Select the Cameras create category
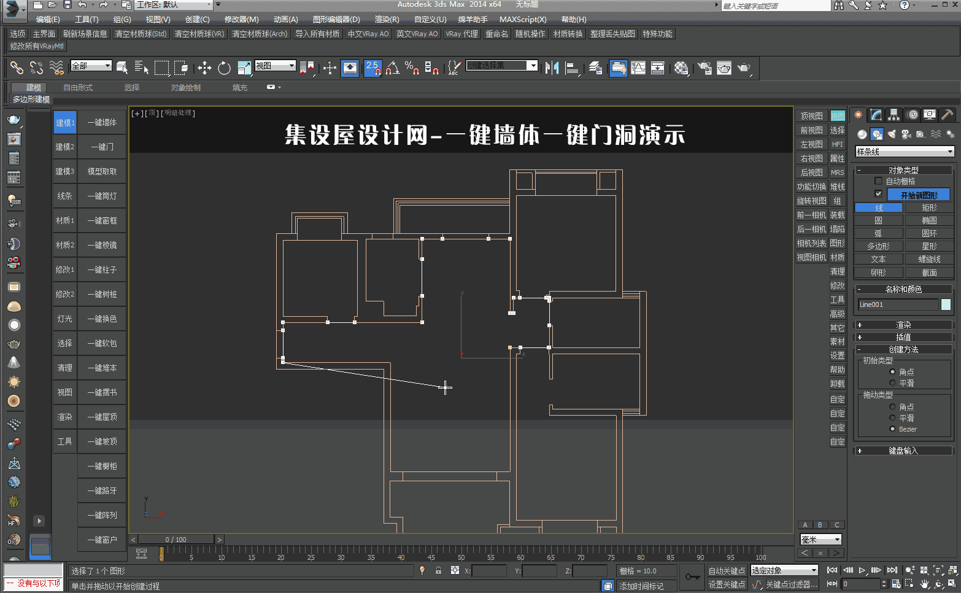 tap(906, 134)
